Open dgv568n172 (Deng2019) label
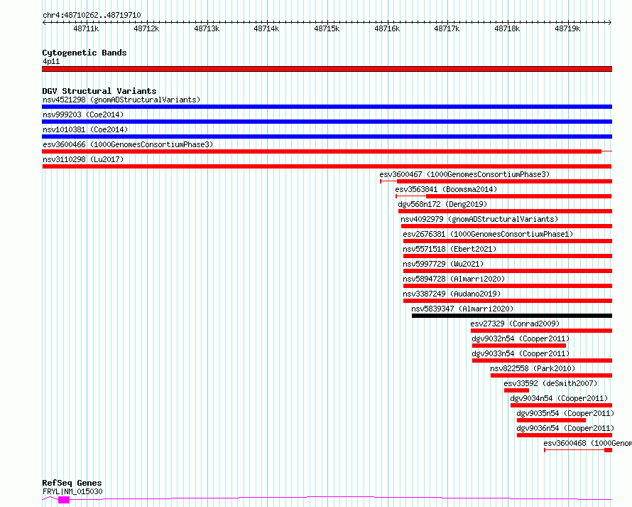Viewport: 632px width, 507px height. [x=442, y=204]
